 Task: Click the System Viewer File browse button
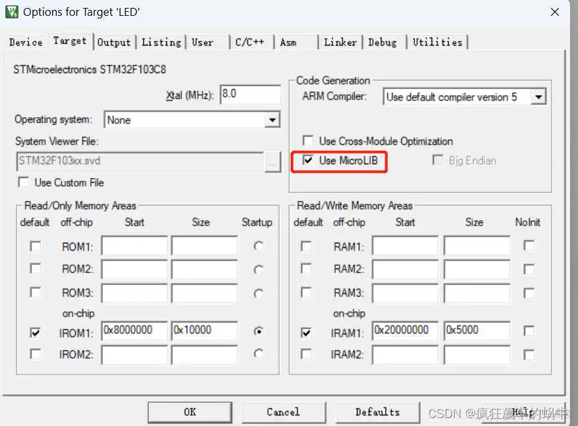tap(273, 162)
